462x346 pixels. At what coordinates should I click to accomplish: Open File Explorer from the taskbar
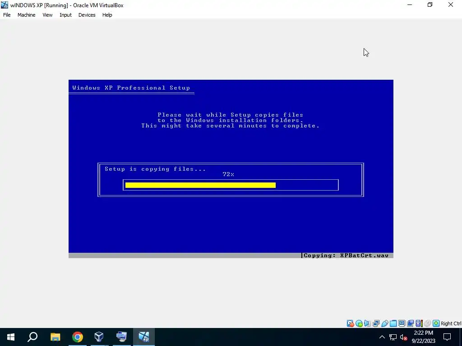(x=55, y=337)
